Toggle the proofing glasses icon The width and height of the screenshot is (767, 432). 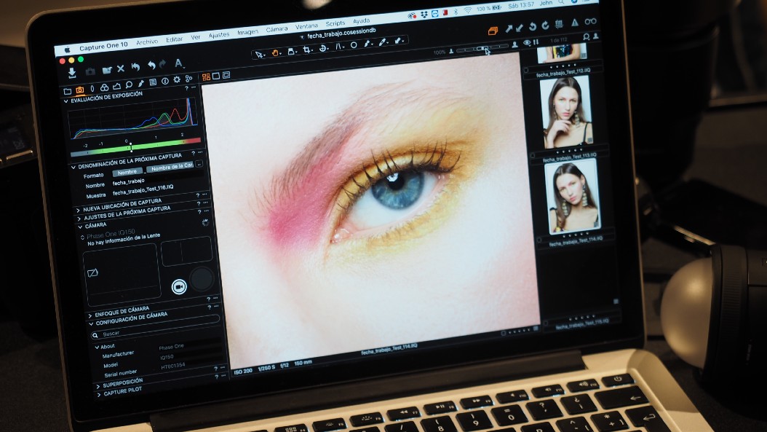(x=590, y=23)
